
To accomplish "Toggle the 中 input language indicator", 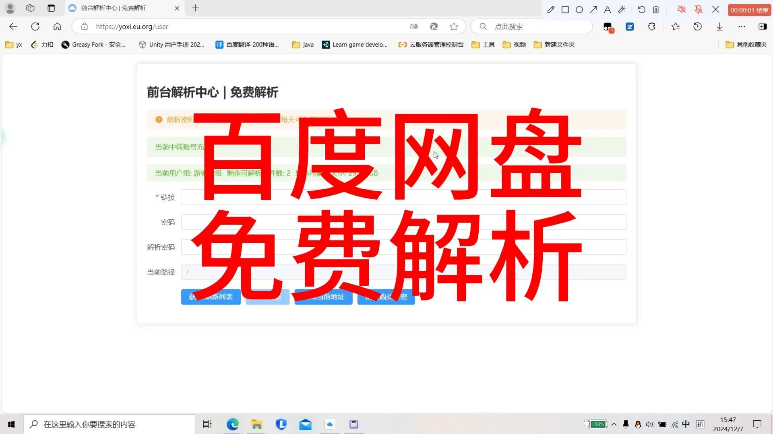I will (686, 424).
